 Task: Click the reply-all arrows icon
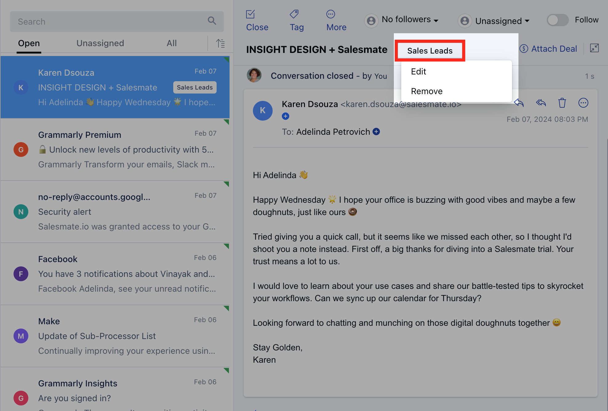(541, 103)
